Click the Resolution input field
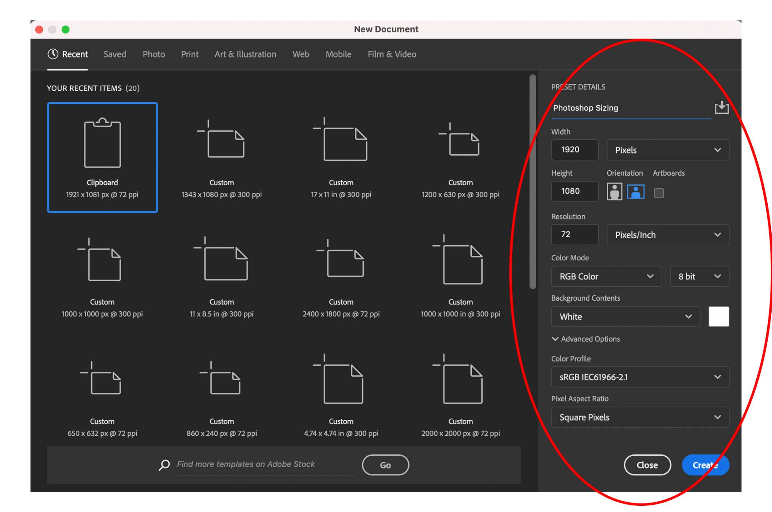The height and width of the screenshot is (512, 772). pyautogui.click(x=574, y=235)
